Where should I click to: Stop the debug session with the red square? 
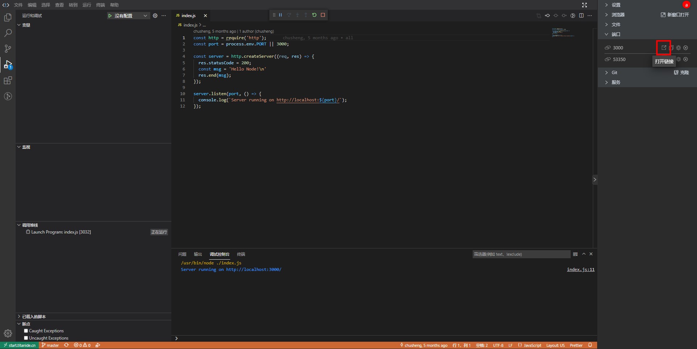pyautogui.click(x=323, y=15)
